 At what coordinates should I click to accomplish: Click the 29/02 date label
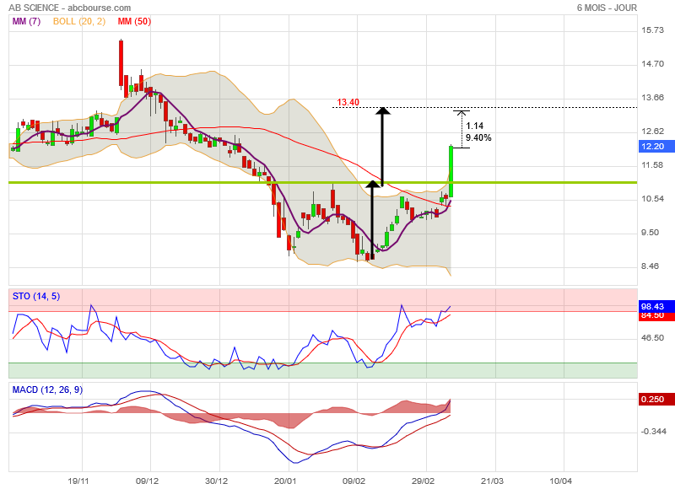coord(423,481)
